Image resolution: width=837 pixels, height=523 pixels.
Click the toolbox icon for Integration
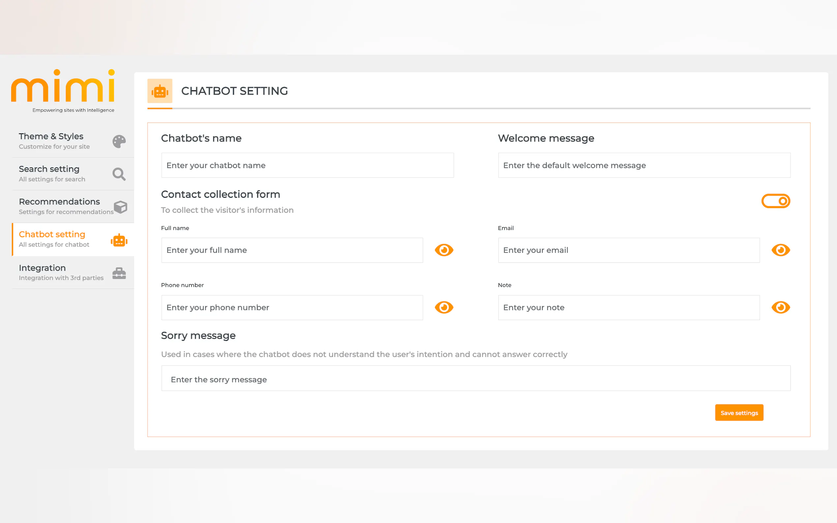click(x=119, y=273)
